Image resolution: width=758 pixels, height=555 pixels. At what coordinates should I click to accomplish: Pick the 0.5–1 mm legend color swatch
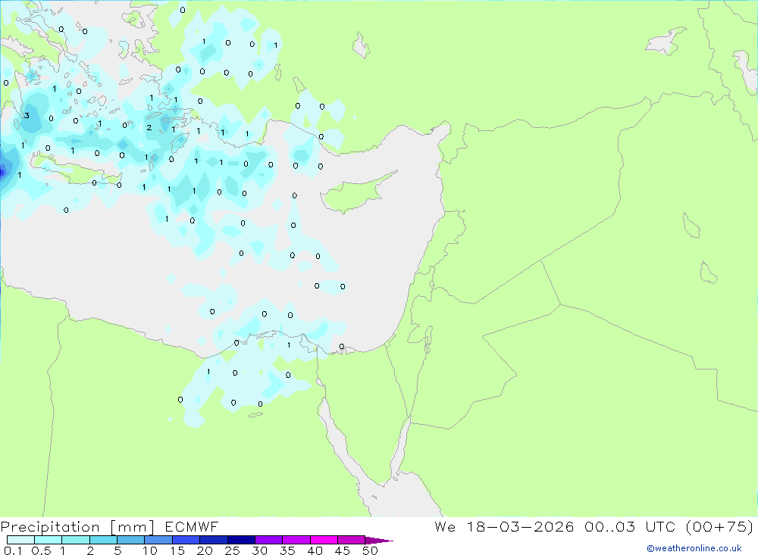49,540
